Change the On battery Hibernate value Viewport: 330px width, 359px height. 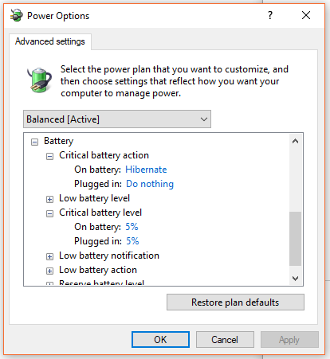click(146, 170)
